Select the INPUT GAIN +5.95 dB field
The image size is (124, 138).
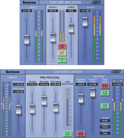click(x=18, y=91)
